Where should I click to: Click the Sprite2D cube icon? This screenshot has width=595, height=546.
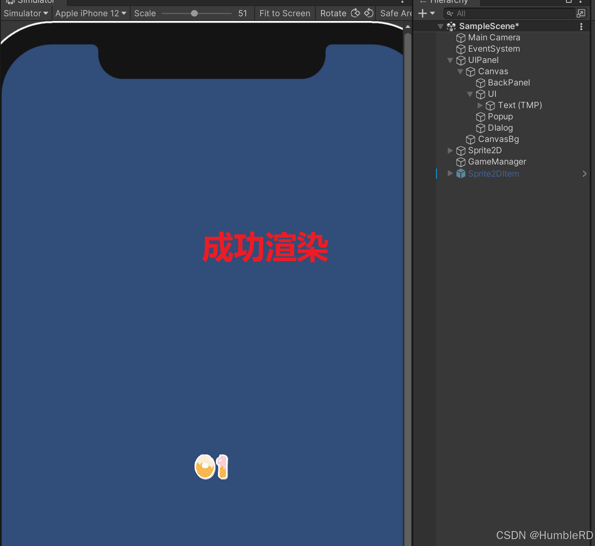pos(461,151)
